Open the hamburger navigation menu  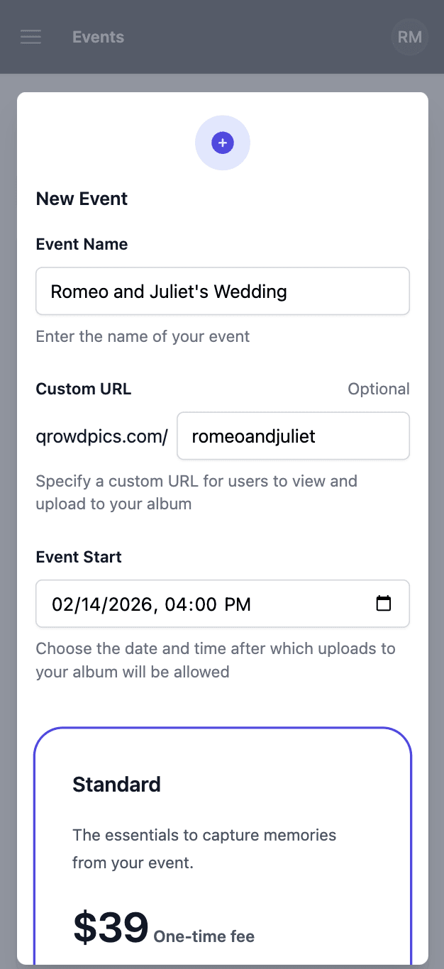30,37
